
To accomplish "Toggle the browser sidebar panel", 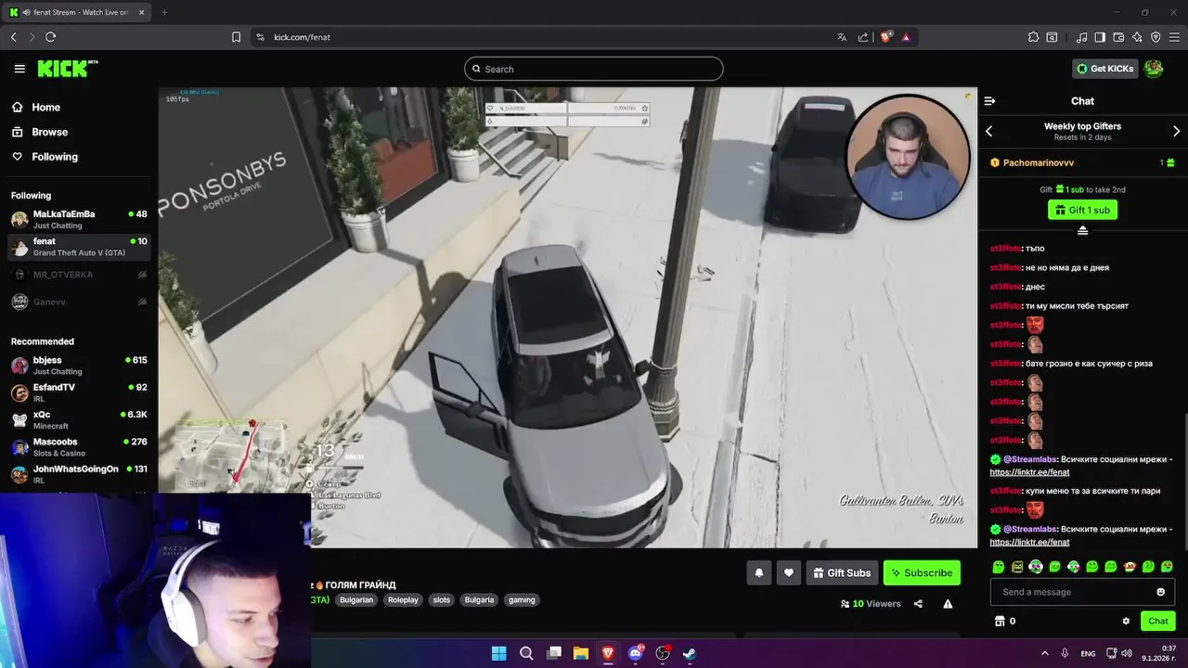I will (1100, 37).
